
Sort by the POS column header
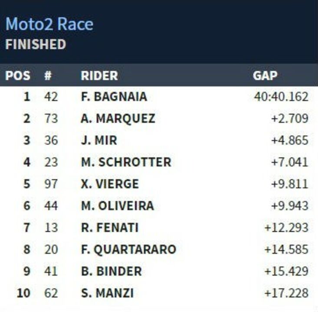(18, 75)
